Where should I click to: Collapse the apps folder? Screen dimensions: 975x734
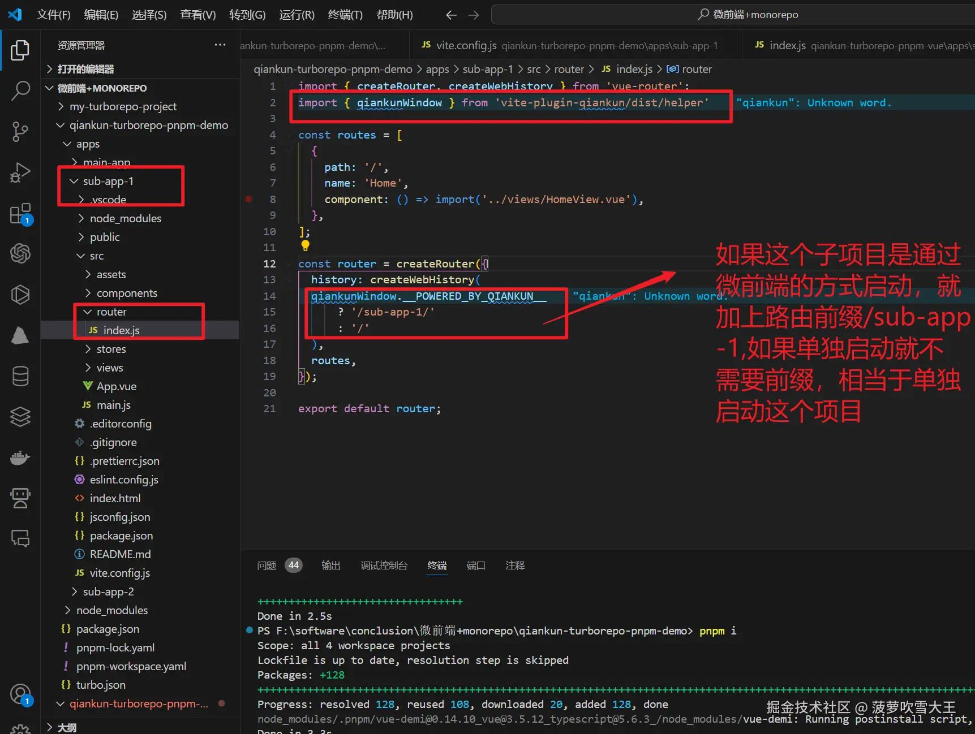140,144
